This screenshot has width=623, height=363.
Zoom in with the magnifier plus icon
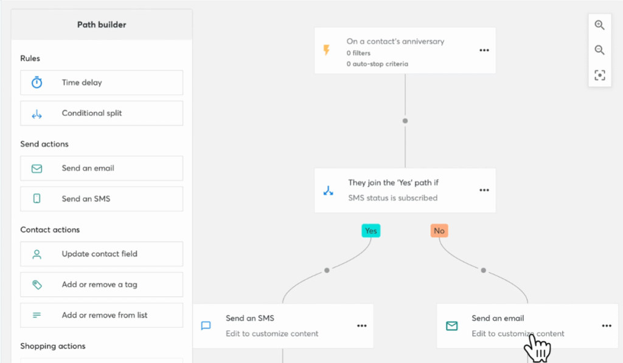pos(600,25)
